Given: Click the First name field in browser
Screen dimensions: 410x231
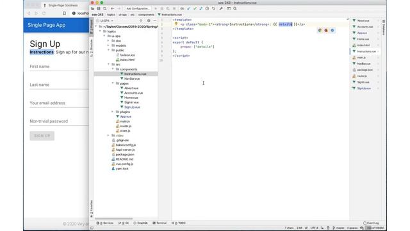Looking at the screenshot, I should (59, 67).
